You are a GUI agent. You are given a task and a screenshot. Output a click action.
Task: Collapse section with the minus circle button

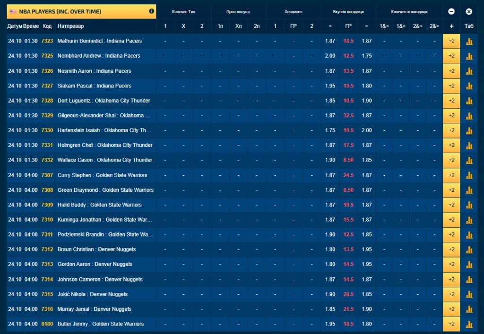(451, 11)
